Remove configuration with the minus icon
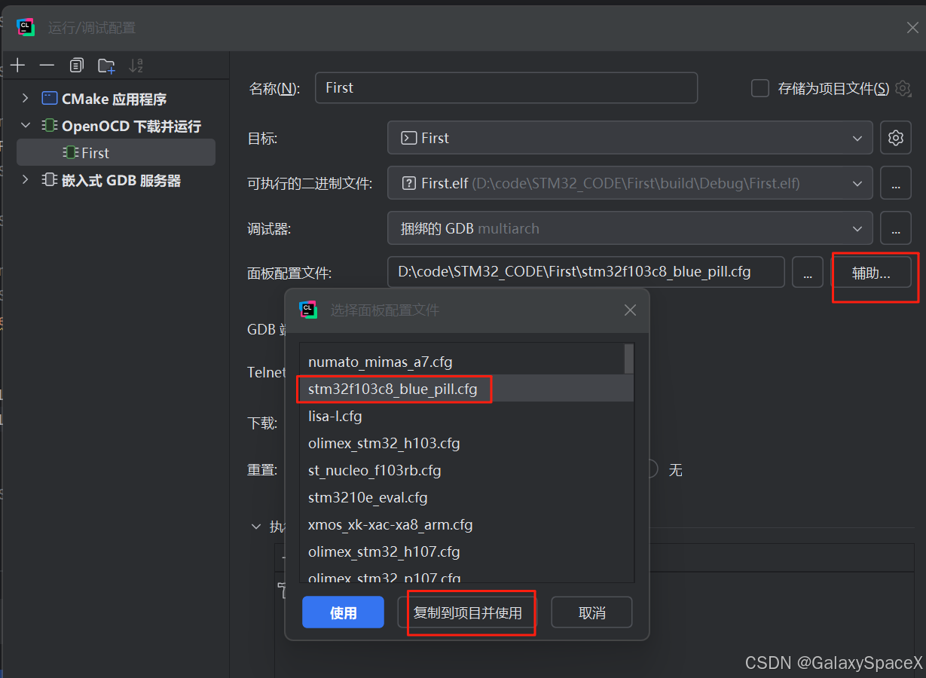The height and width of the screenshot is (678, 926). click(x=47, y=66)
